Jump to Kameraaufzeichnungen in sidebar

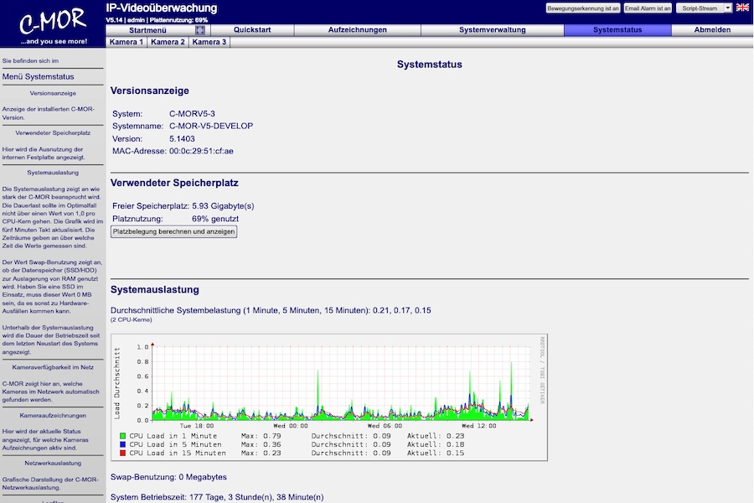coord(53,416)
